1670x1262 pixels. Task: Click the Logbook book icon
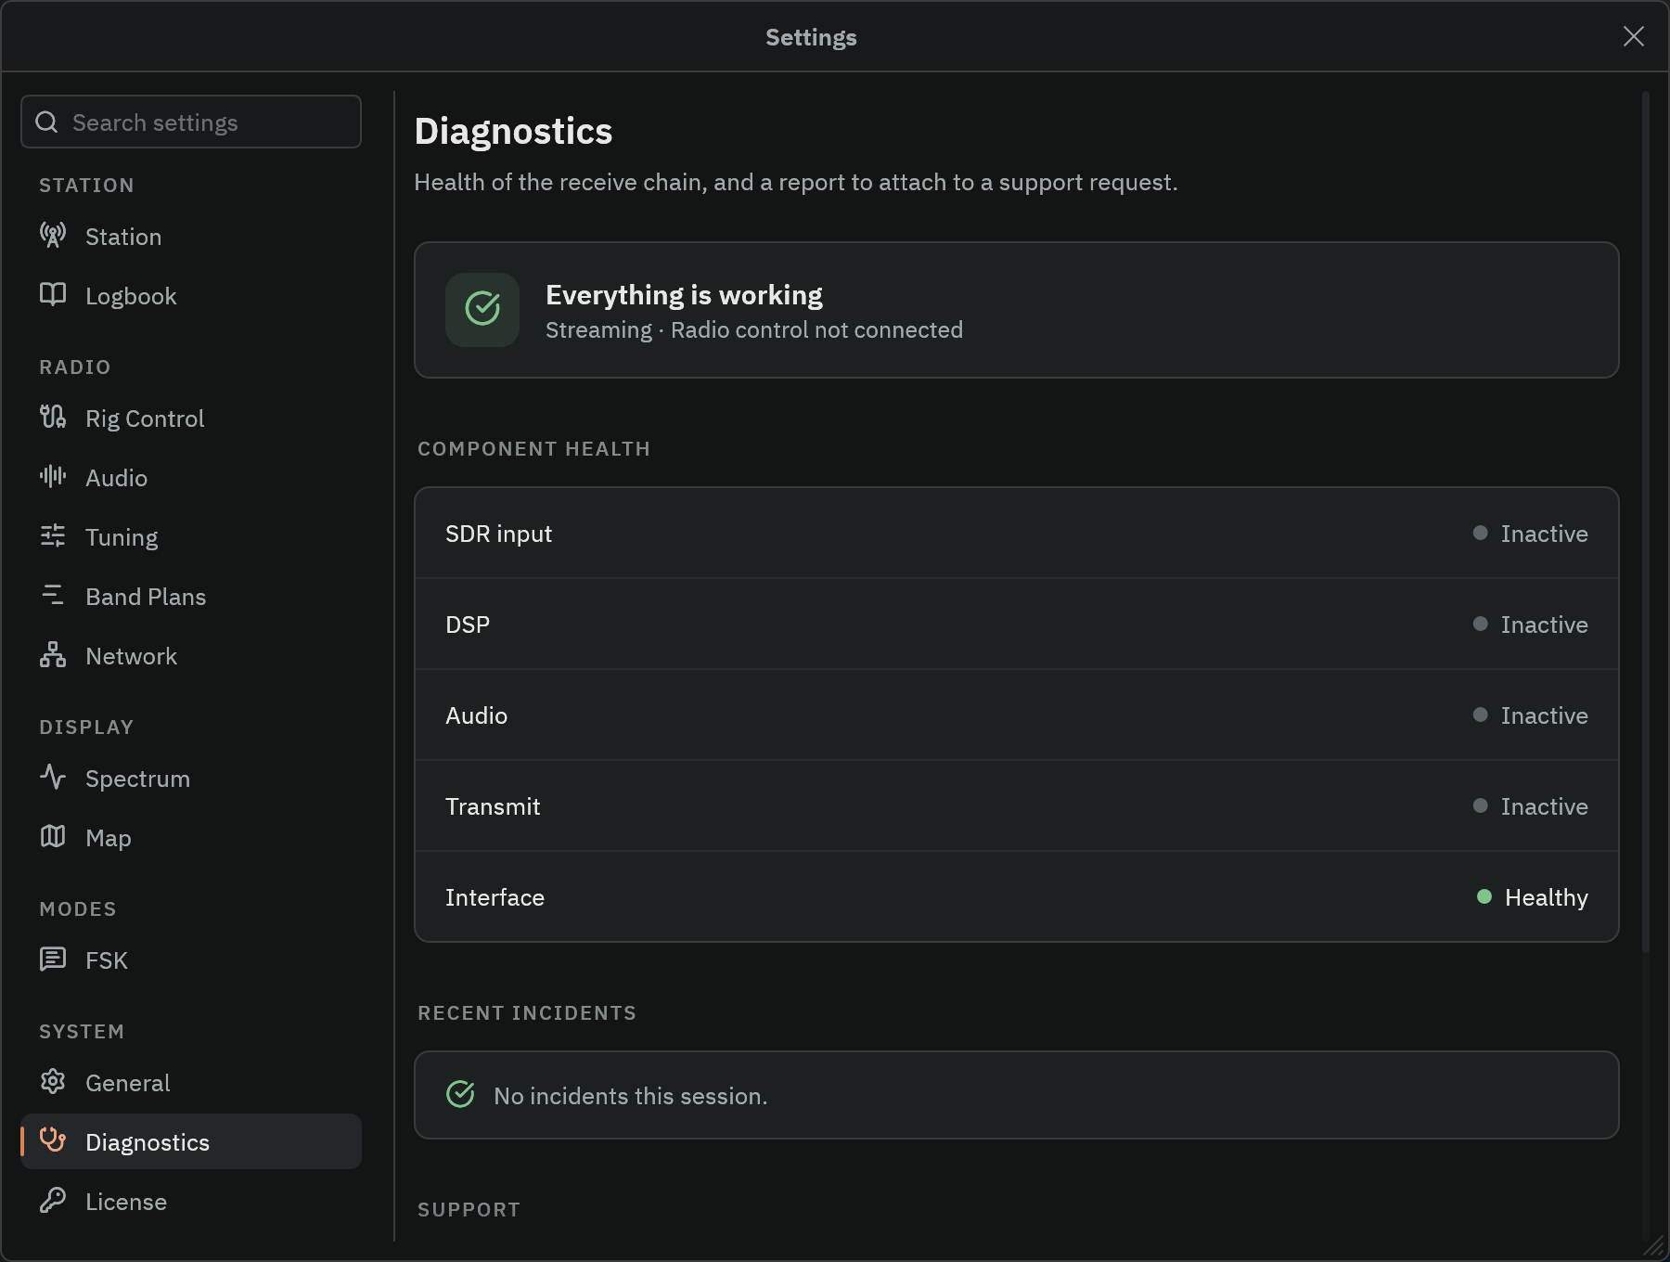point(53,295)
